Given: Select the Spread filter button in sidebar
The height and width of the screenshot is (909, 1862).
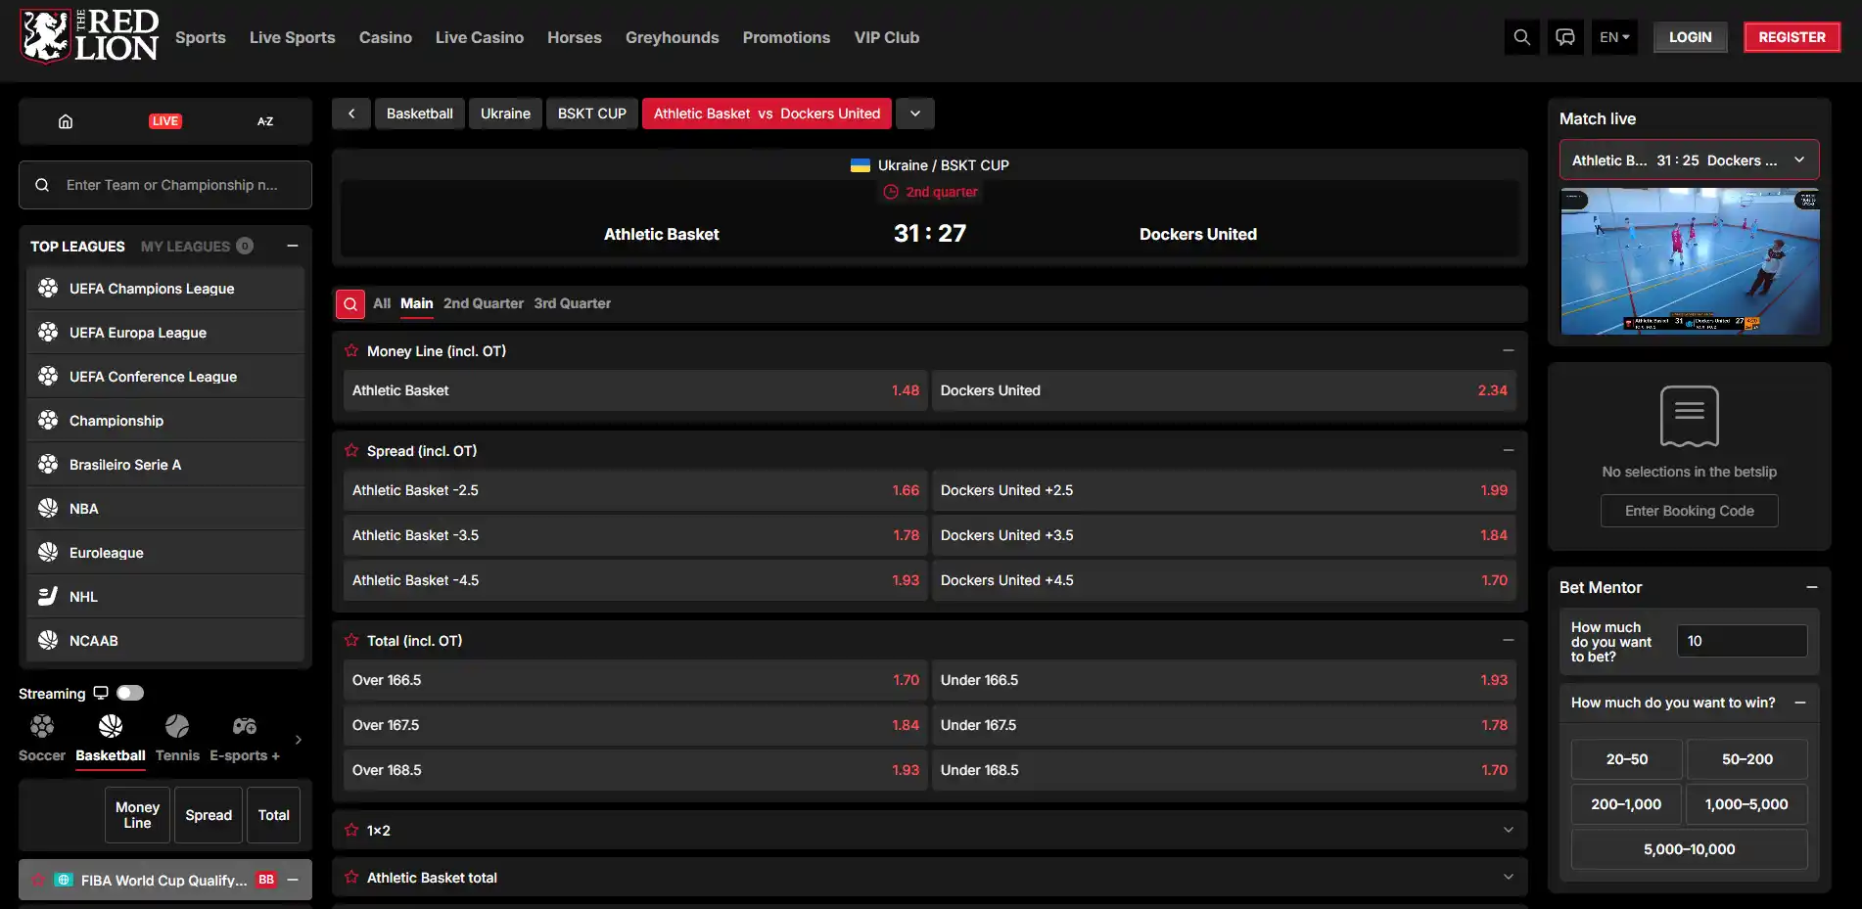Looking at the screenshot, I should pyautogui.click(x=209, y=815).
